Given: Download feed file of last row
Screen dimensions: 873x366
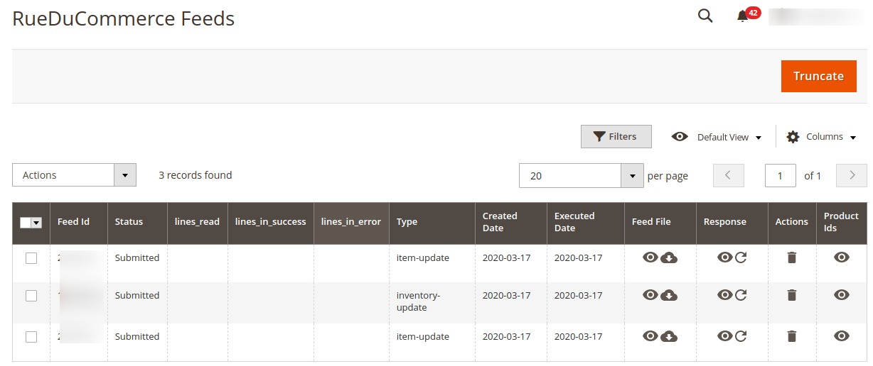Looking at the screenshot, I should tap(669, 336).
